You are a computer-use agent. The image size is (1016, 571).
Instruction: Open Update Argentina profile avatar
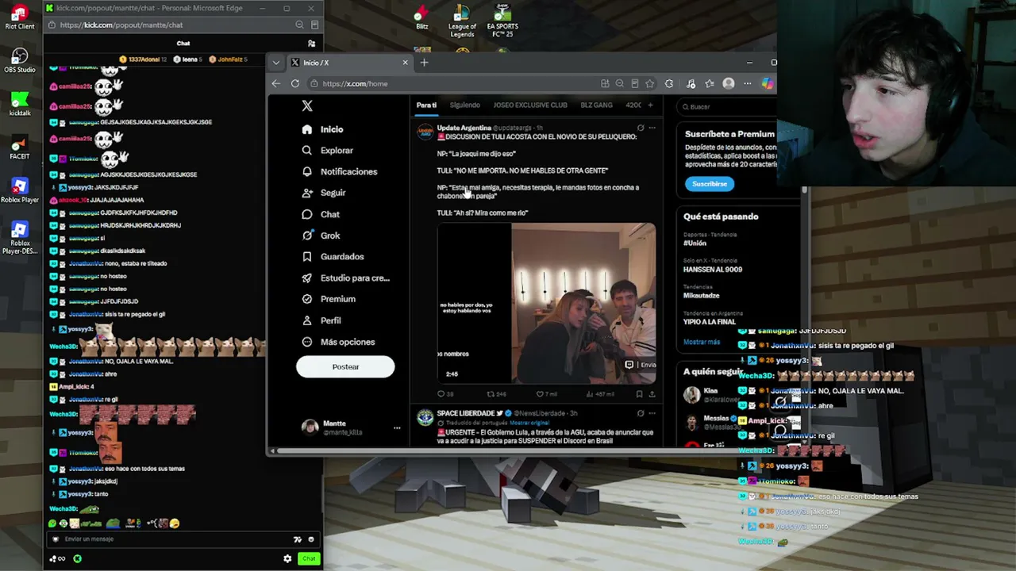tap(425, 132)
